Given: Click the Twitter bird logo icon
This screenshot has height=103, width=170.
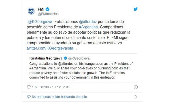Looking at the screenshot, I should [x=135, y=9].
